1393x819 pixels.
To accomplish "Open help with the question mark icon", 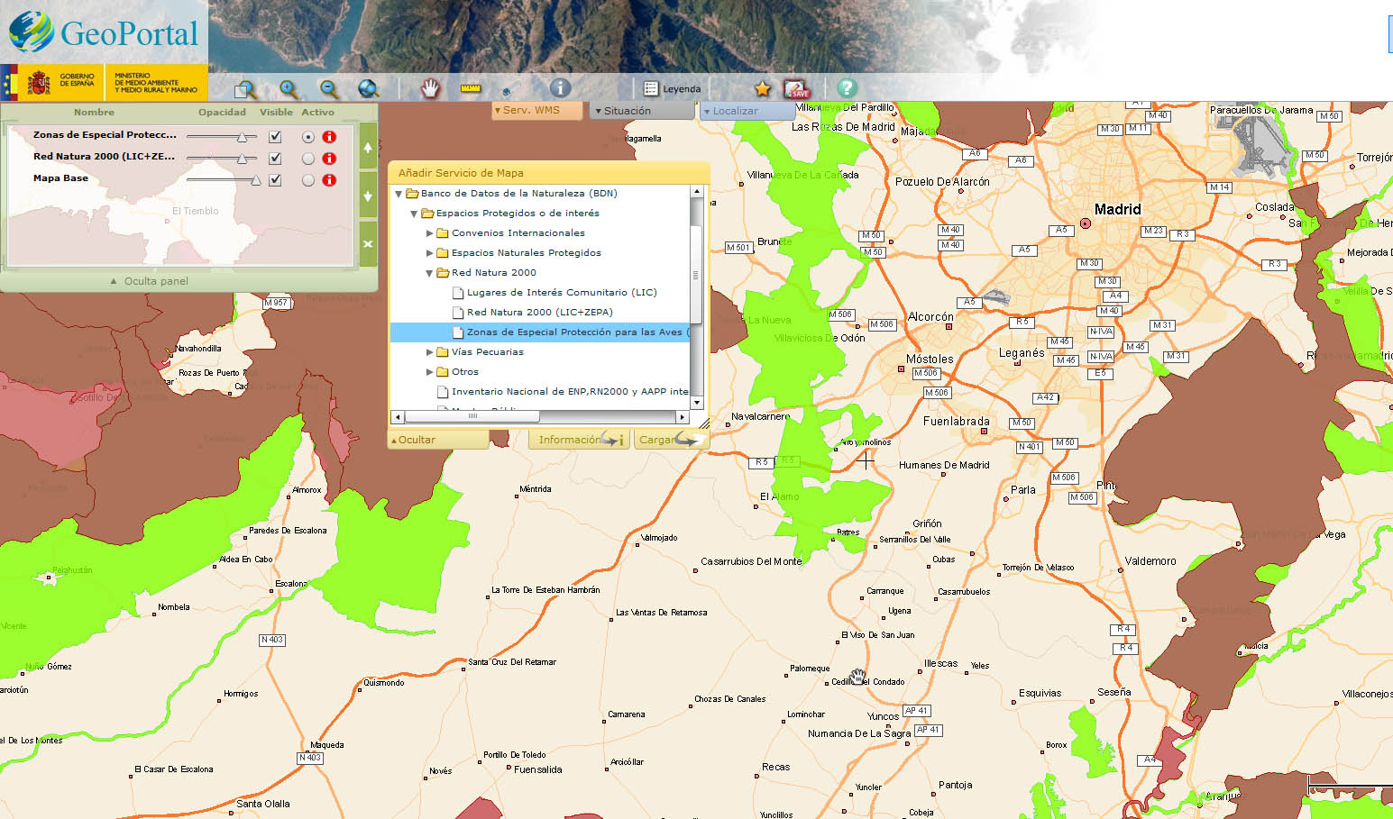I will coord(846,87).
